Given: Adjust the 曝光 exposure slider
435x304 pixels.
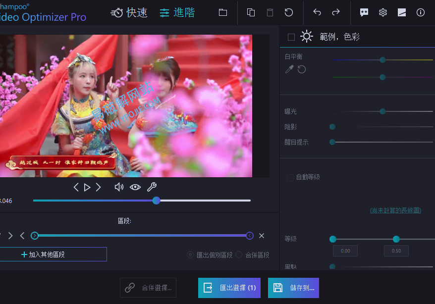Looking at the screenshot, I should tap(382, 111).
